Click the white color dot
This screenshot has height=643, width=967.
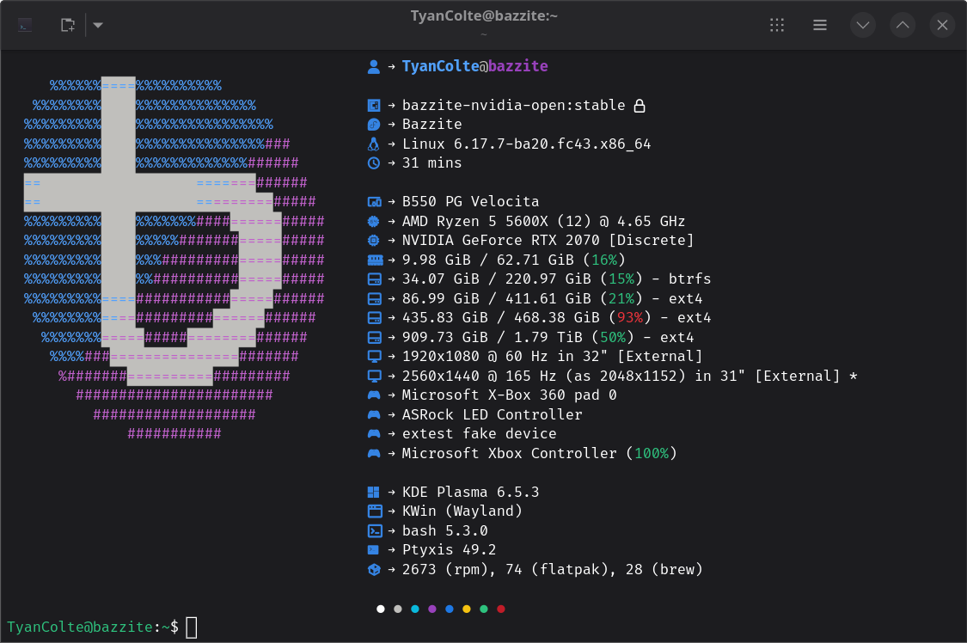tap(381, 609)
